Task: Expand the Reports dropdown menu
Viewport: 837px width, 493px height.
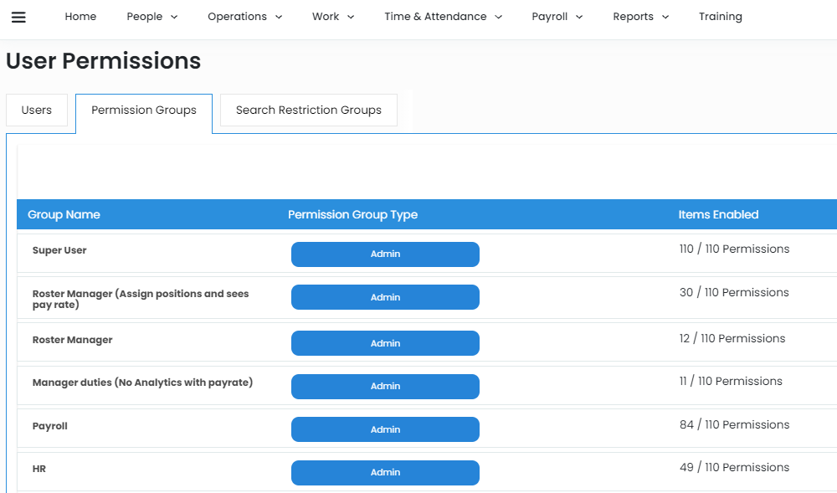Action: 640,17
